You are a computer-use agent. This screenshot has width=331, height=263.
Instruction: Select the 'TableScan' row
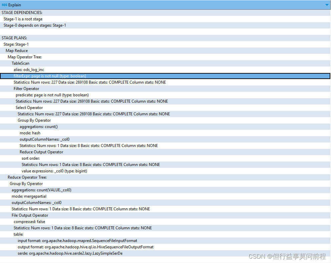pyautogui.click(x=165, y=63)
